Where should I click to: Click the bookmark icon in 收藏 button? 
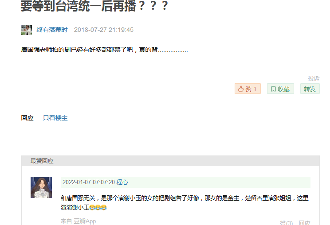click(273, 89)
